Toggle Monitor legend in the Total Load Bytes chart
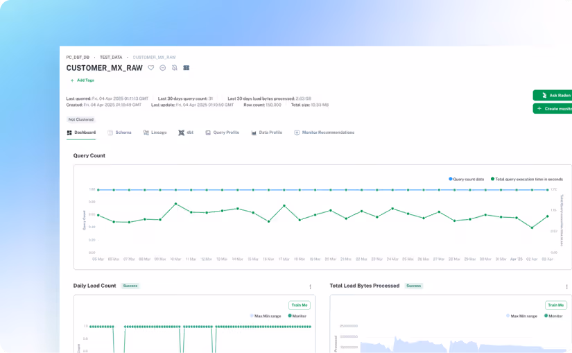 (553, 316)
